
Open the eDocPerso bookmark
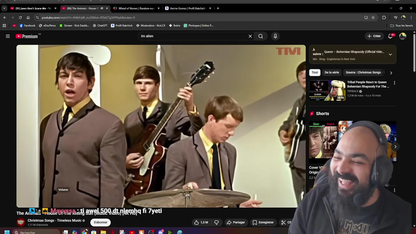(x=47, y=25)
